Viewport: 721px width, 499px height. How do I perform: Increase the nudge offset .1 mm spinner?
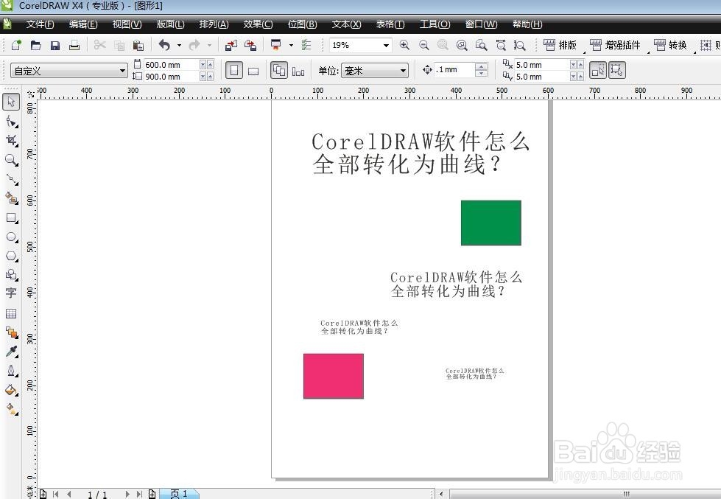[x=481, y=66]
